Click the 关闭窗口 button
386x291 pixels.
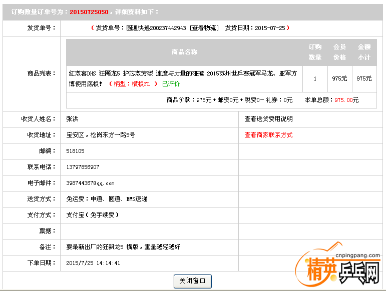pyautogui.click(x=193, y=281)
